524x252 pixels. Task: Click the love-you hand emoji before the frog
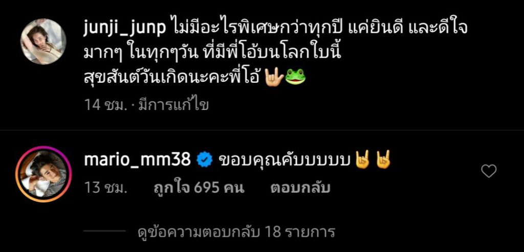coord(274,77)
